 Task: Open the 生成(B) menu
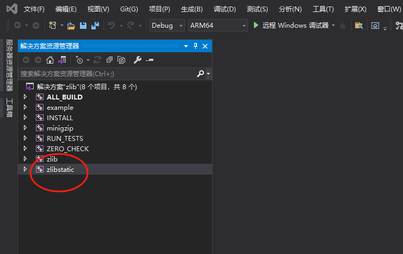[x=192, y=9]
